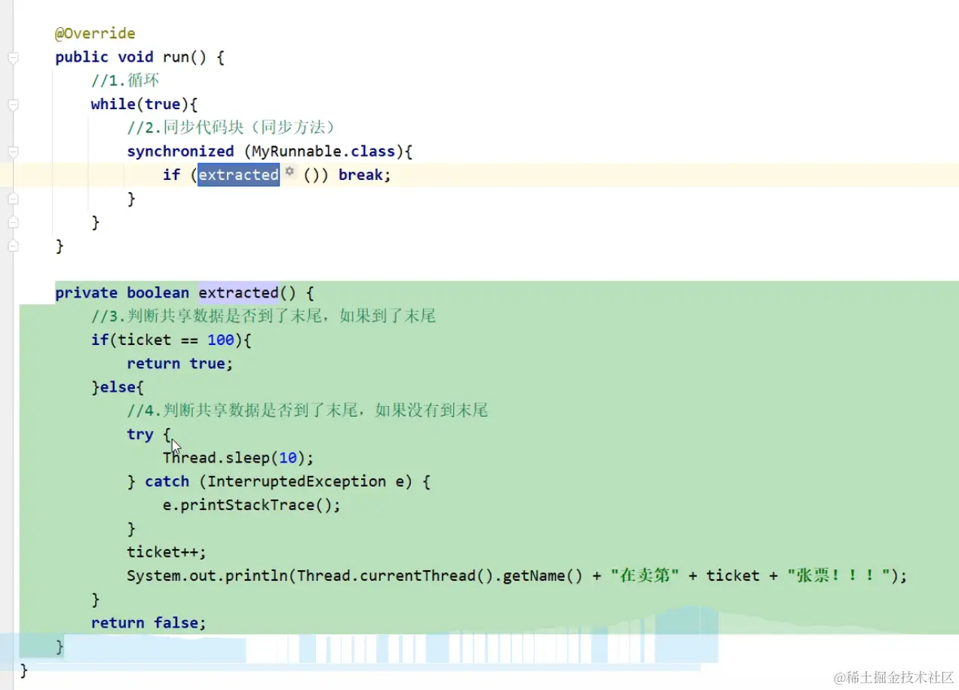The height and width of the screenshot is (690, 959).
Task: Click the selected extracted method name
Action: point(238,175)
